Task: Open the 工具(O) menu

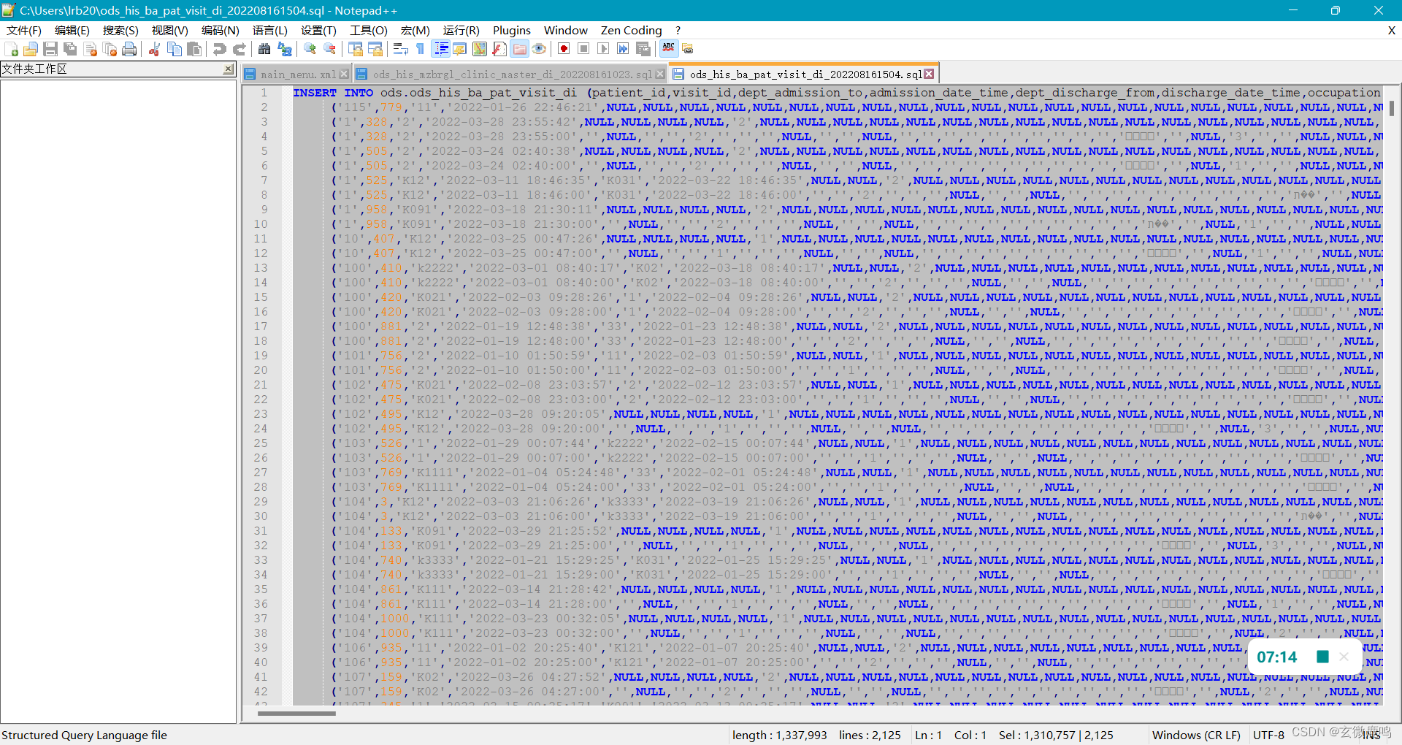Action: pos(369,30)
